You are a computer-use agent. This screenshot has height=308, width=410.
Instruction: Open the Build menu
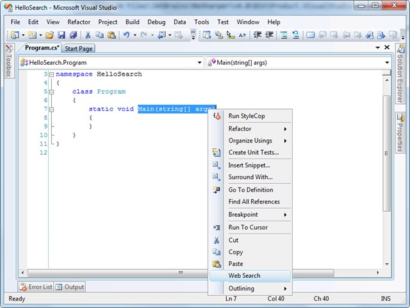click(x=133, y=22)
